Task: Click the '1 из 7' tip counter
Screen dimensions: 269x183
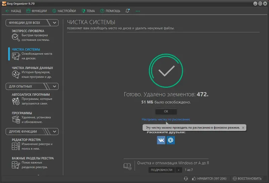Action: point(189,170)
